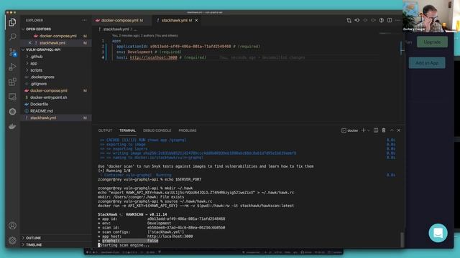Open the new terminal launch profile dropdown
The height and width of the screenshot is (258, 460).
tap(369, 130)
